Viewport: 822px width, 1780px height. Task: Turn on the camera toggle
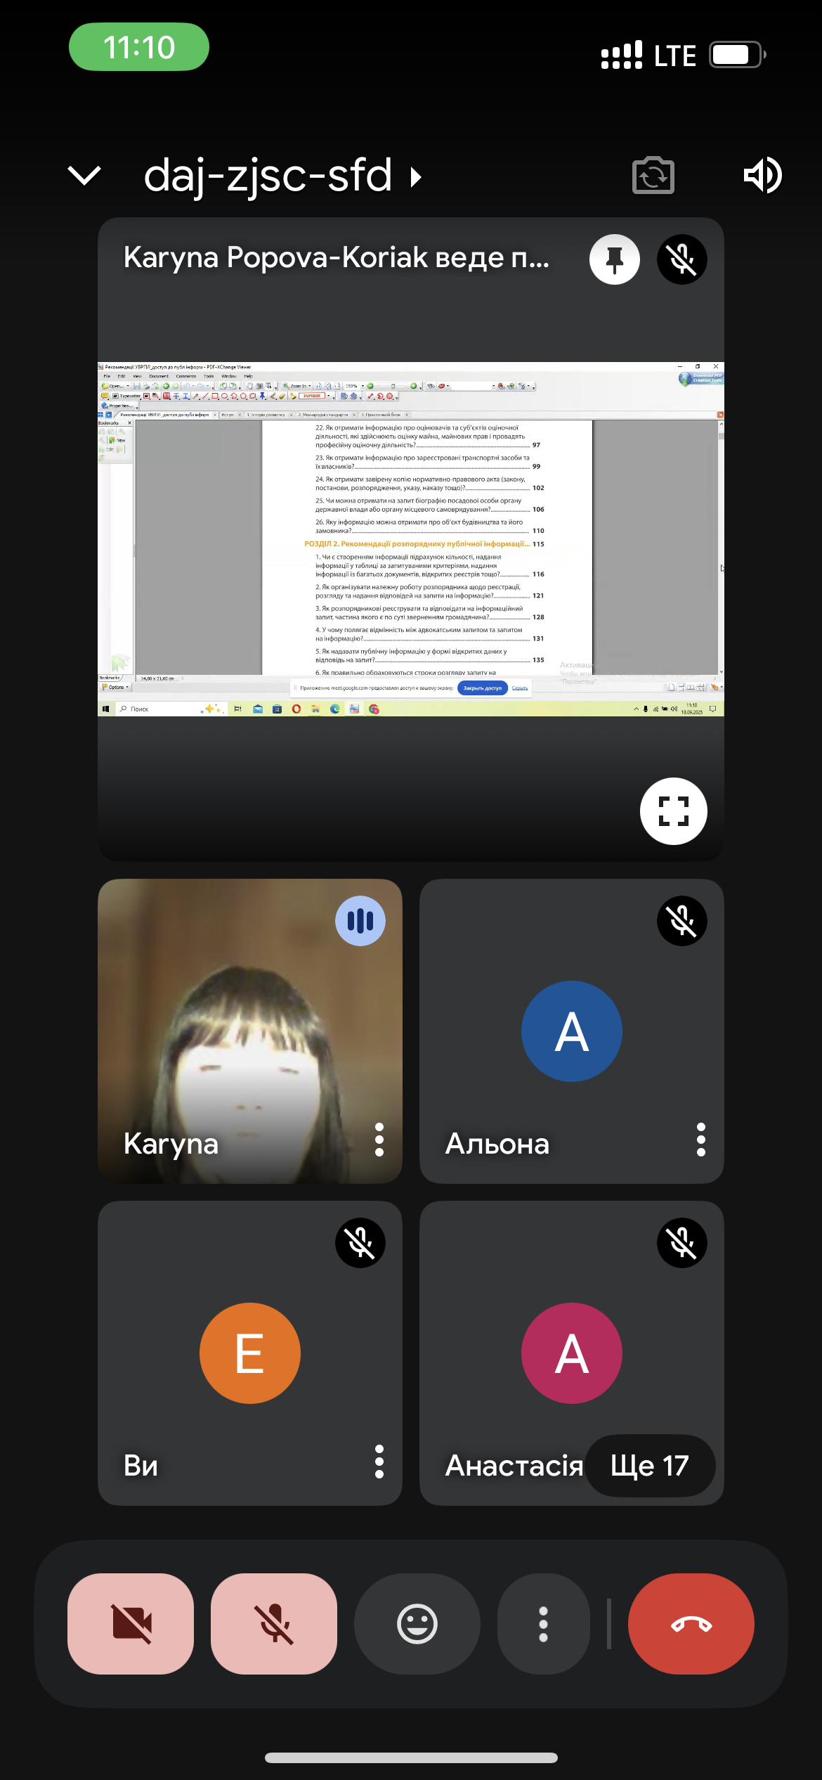131,1624
